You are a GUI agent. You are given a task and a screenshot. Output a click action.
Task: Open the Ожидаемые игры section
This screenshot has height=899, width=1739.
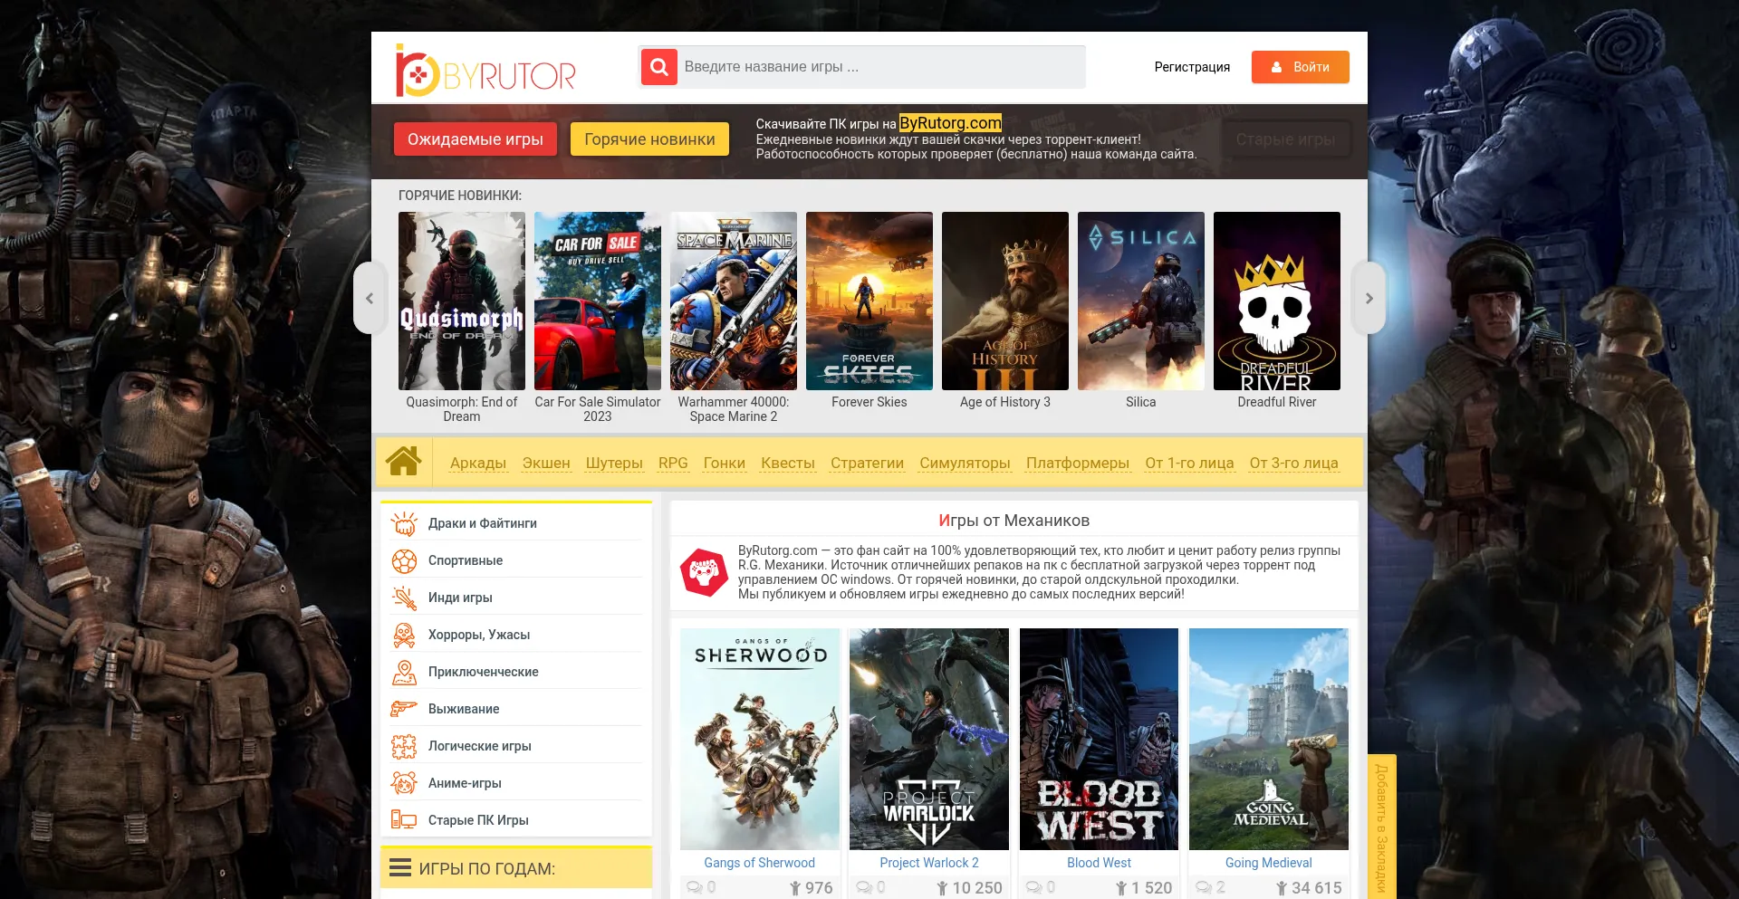476,139
